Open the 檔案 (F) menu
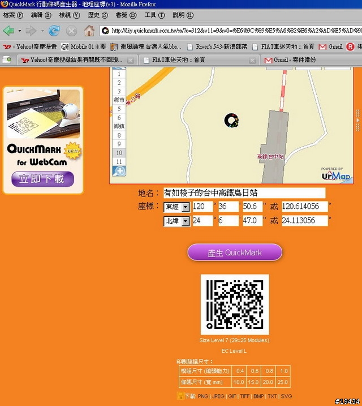 pyautogui.click(x=13, y=15)
